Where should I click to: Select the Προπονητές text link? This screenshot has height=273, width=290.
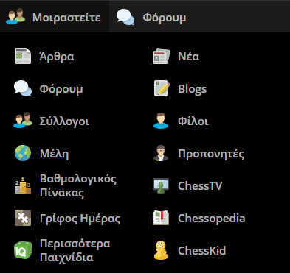(x=211, y=154)
